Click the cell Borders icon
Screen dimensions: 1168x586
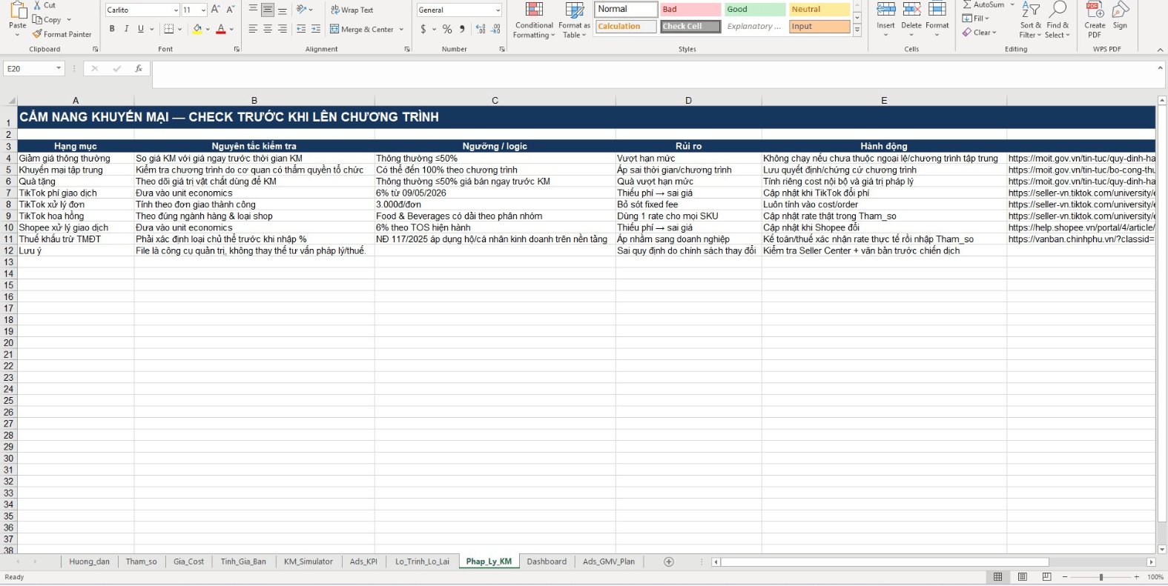(x=169, y=29)
